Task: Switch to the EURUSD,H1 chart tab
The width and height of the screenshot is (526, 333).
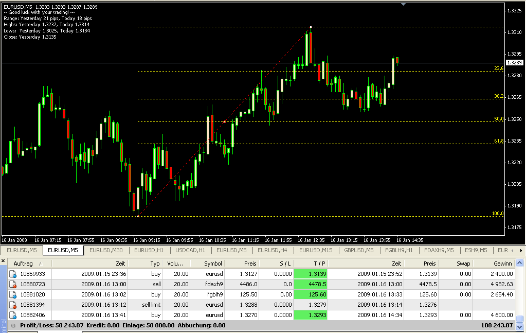Action: click(x=149, y=251)
